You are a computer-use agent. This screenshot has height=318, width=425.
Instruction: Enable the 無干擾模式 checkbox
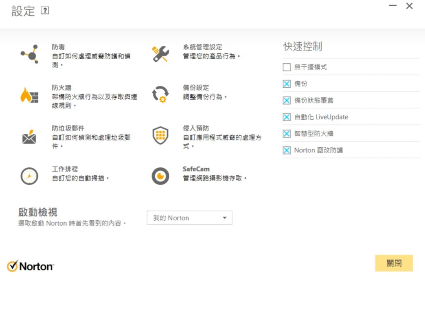point(286,67)
